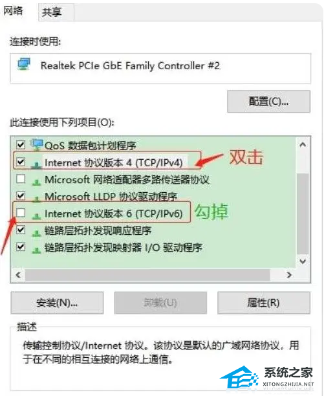The image size is (324, 396).
Task: Click the 链路层拓扑发现响应程序 icon
Action: [x=37, y=232]
